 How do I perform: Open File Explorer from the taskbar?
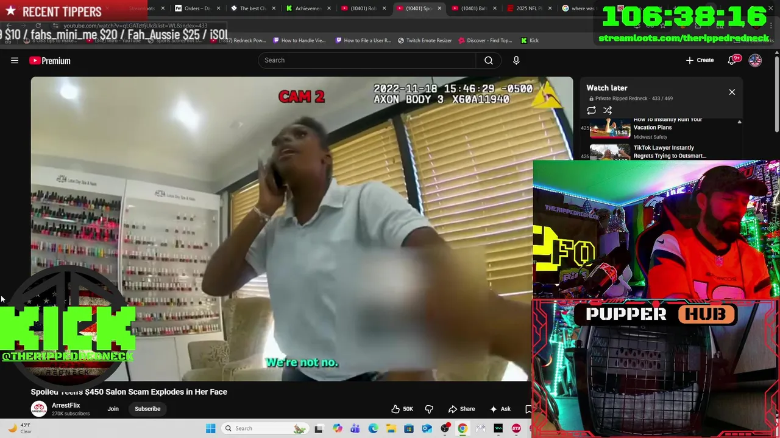tap(391, 428)
